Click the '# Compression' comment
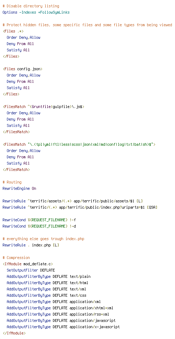 click(x=16, y=258)
